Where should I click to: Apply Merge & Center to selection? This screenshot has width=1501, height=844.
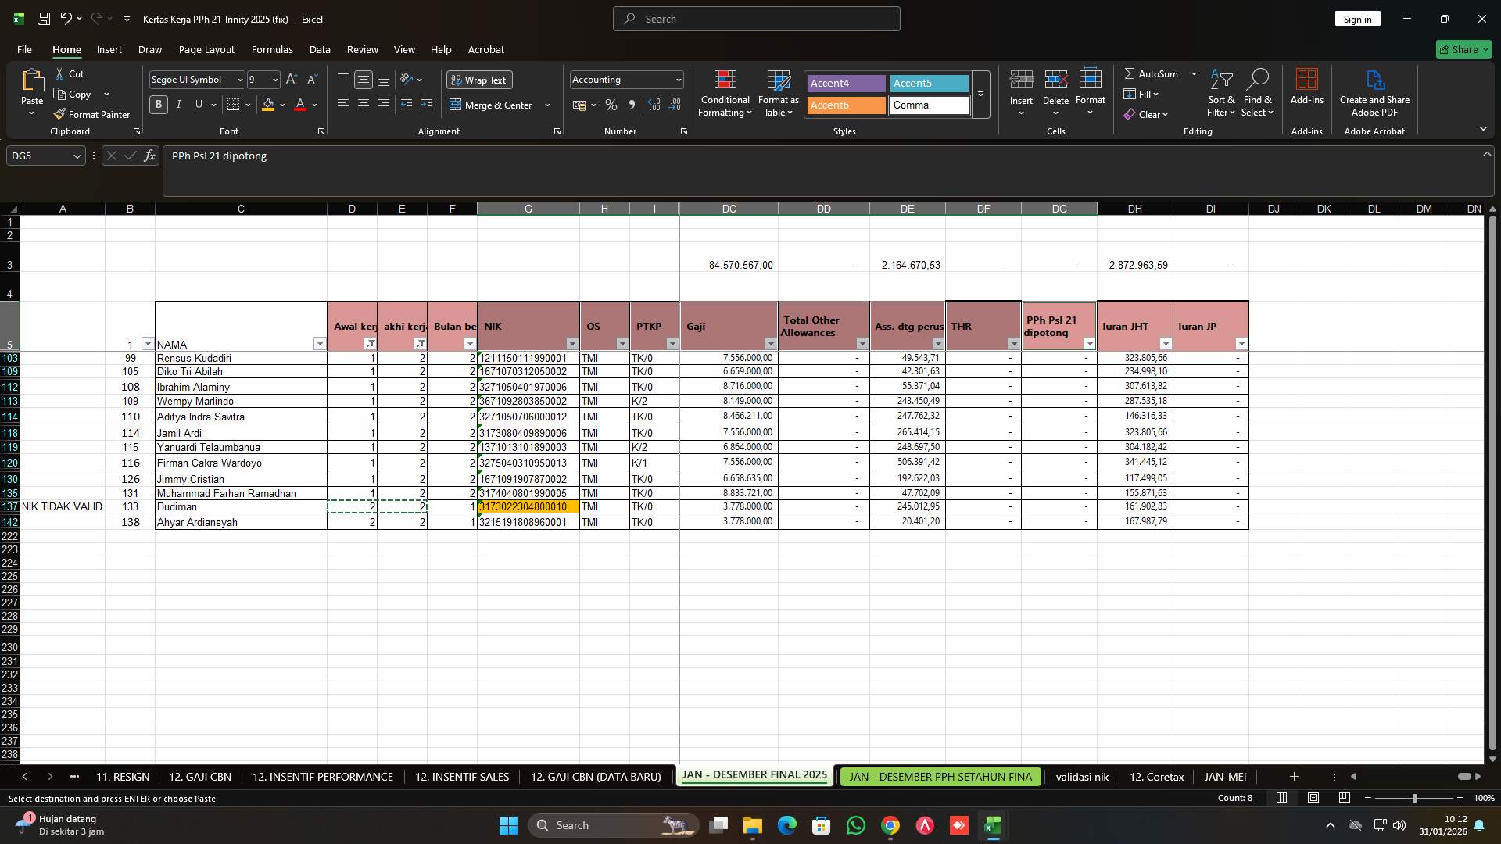pos(493,105)
